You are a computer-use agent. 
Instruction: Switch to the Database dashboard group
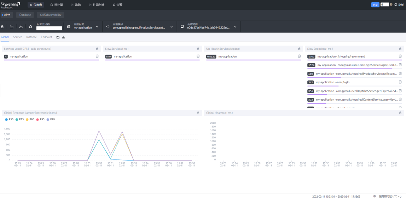[x=25, y=15]
